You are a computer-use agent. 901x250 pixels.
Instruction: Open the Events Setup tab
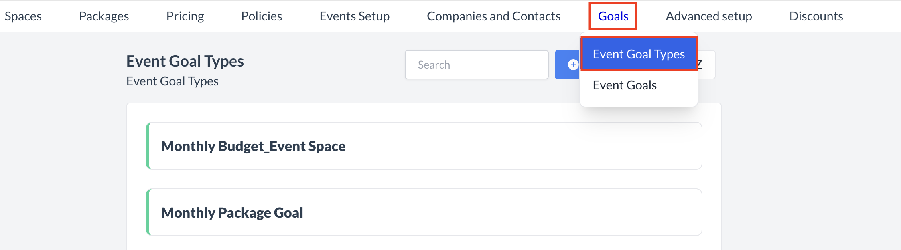[x=354, y=16]
